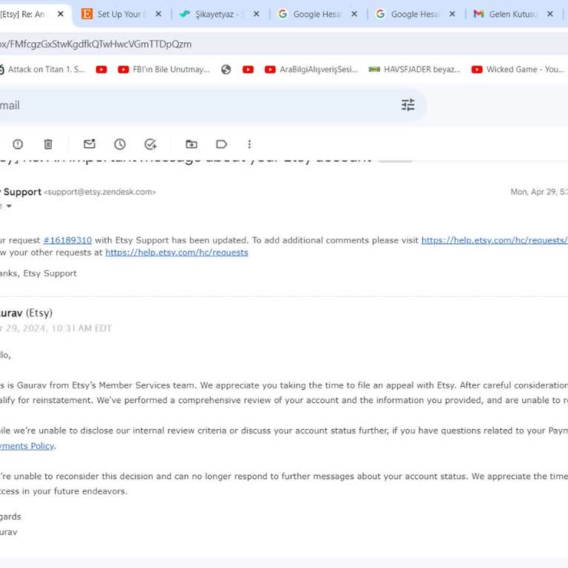Expand recipient details dropdown arrow
The image size is (568, 568).
(9, 206)
